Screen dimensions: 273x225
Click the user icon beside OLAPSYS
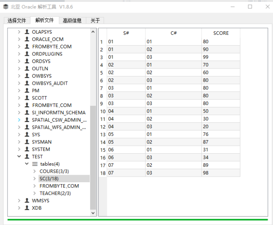[27, 32]
